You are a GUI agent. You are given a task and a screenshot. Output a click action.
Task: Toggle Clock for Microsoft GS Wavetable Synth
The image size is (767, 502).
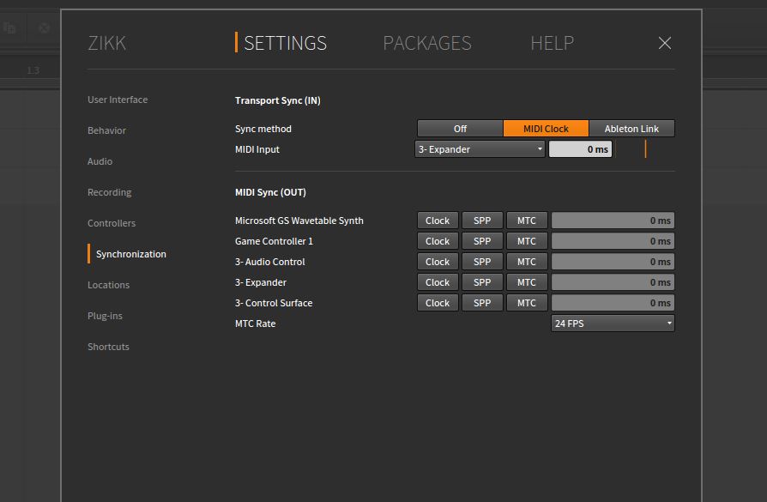[x=438, y=221]
